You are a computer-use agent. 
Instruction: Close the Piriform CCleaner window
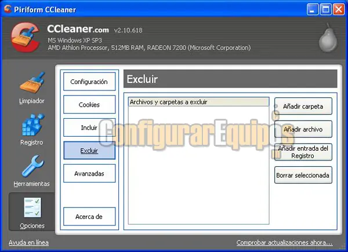point(339,9)
